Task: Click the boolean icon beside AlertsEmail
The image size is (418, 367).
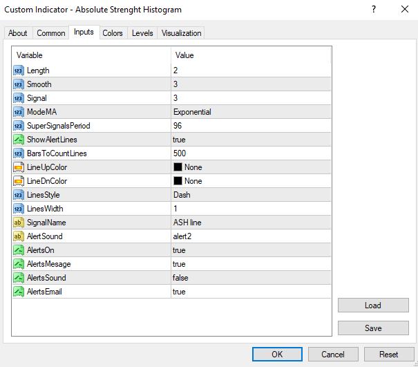Action: click(x=19, y=292)
